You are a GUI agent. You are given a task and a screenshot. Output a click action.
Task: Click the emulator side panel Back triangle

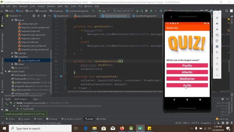(x=217, y=58)
